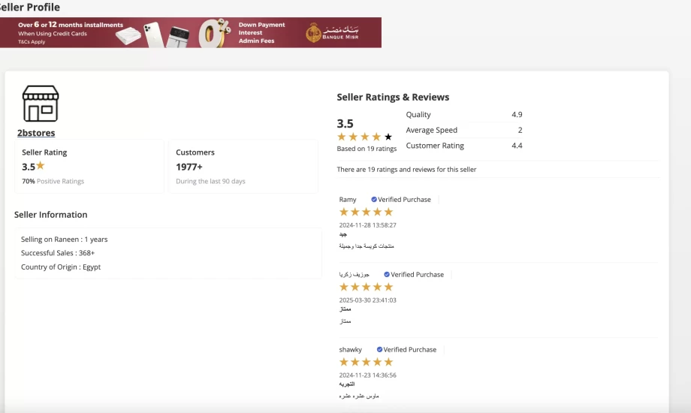Click the Customers count 1977+
The image size is (691, 413).
pos(189,167)
